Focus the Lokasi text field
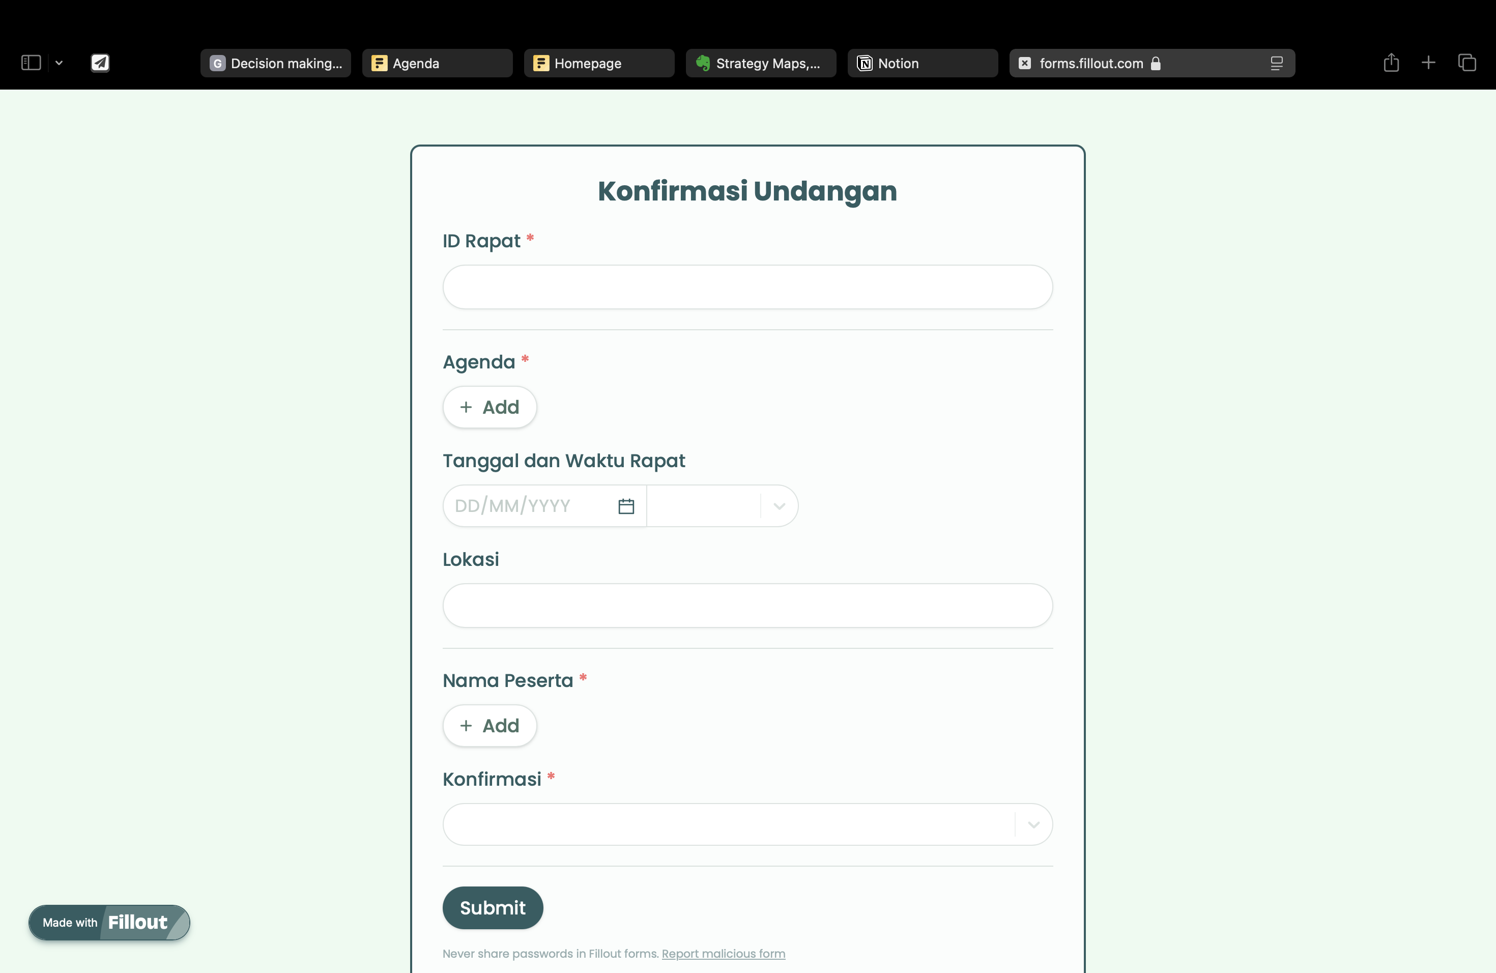 click(x=747, y=605)
